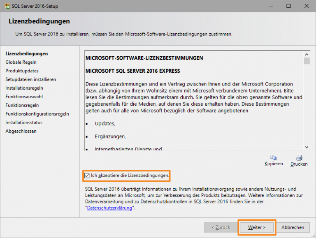Open the Datenschutzerklärung link
Image resolution: width=316 pixels, height=238 pixels.
(x=109, y=208)
